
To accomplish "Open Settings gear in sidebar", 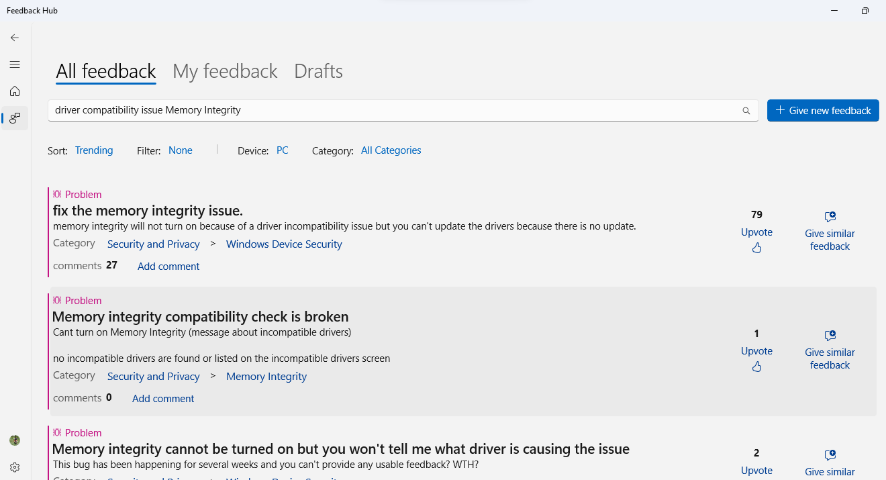I will pyautogui.click(x=15, y=467).
